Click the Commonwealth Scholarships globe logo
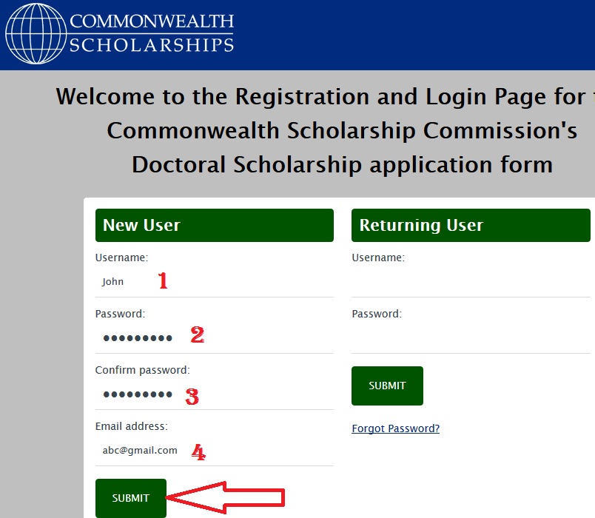The image size is (595, 518). [36, 33]
